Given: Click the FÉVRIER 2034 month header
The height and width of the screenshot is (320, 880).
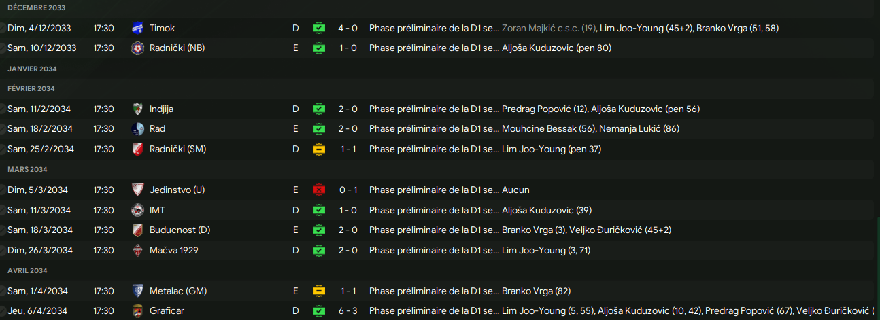Looking at the screenshot, I should point(31,88).
